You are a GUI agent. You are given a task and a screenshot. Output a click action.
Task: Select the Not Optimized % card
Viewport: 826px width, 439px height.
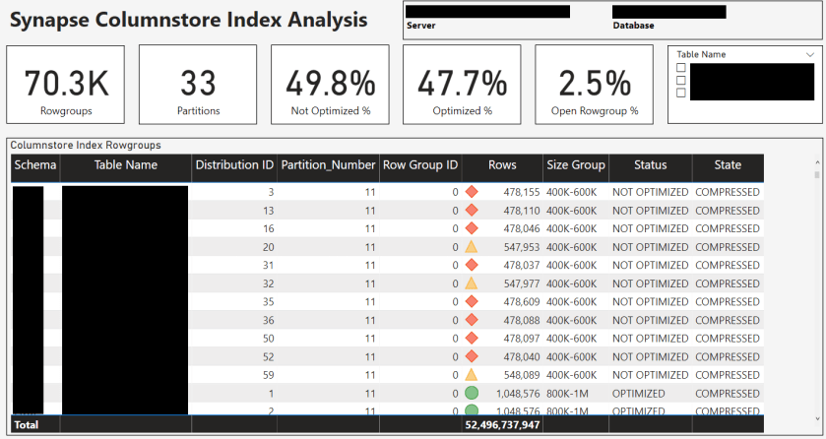pyautogui.click(x=331, y=84)
